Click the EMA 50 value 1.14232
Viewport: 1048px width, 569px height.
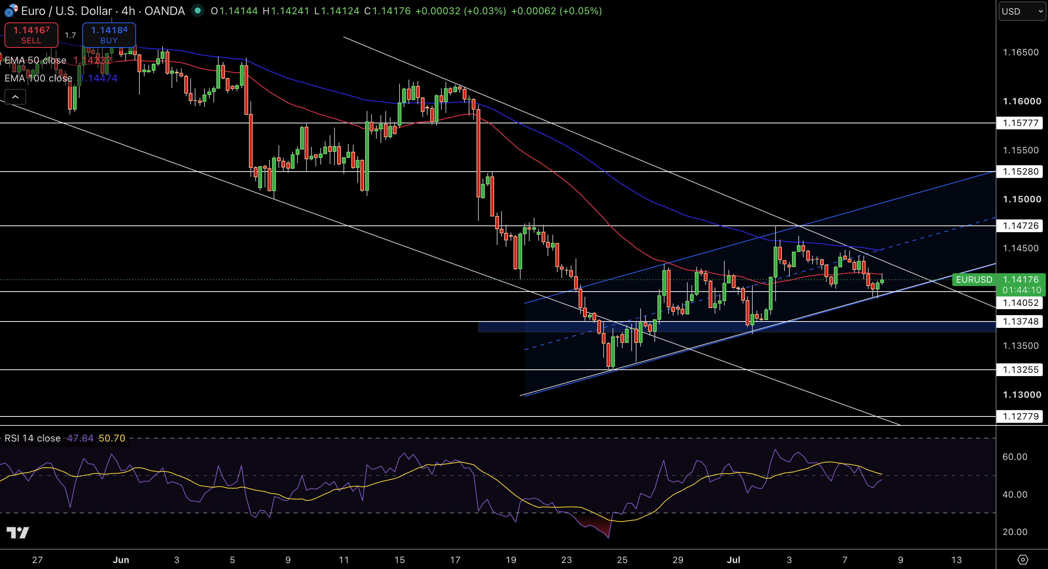click(92, 60)
